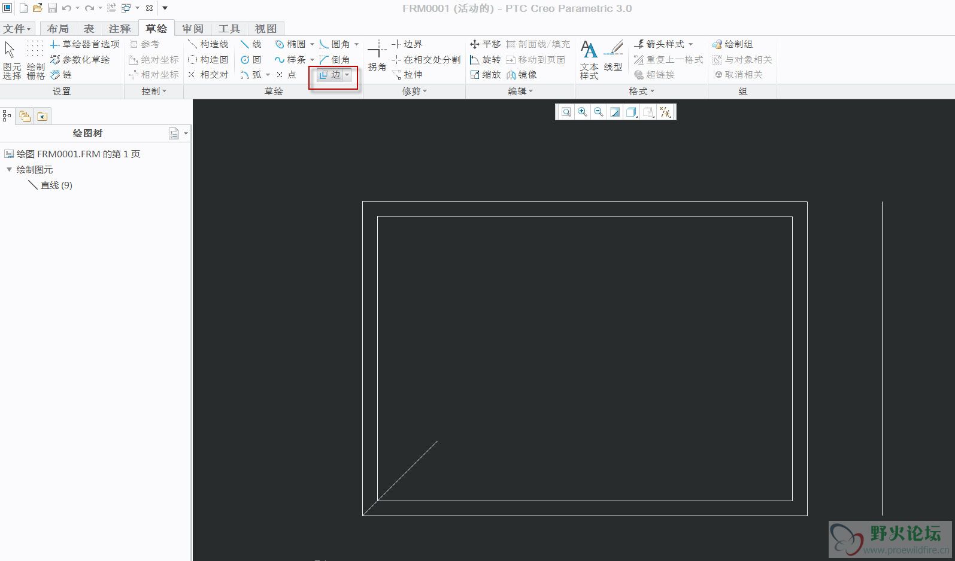Select the 相交对 tool
Viewport: 955px width, 561px height.
pyautogui.click(x=208, y=75)
